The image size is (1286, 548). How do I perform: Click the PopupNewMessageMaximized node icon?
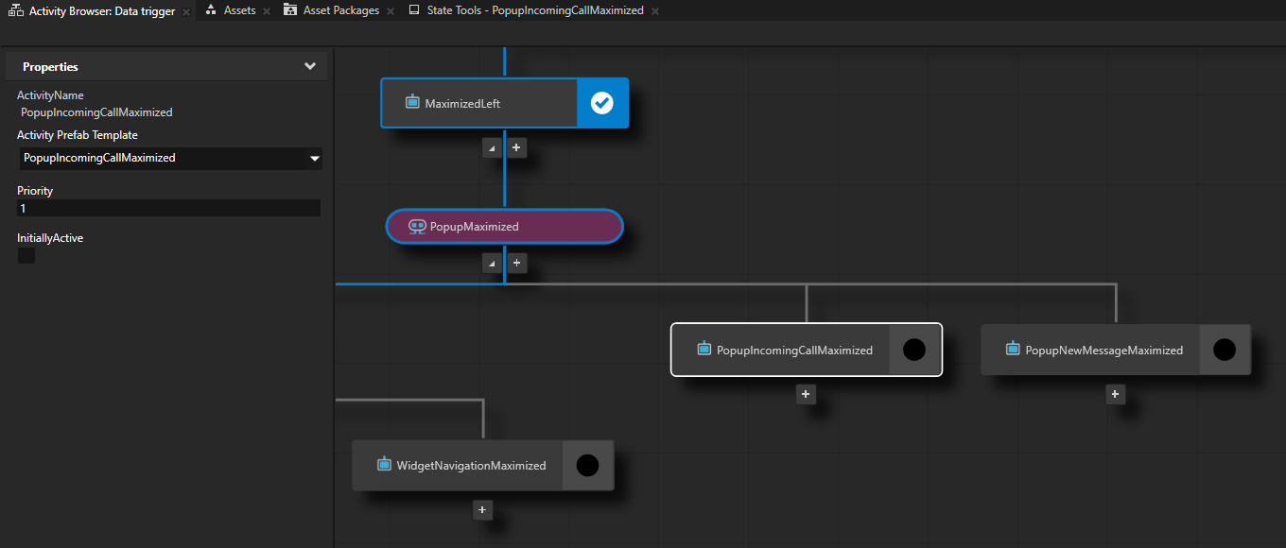[x=1013, y=349]
